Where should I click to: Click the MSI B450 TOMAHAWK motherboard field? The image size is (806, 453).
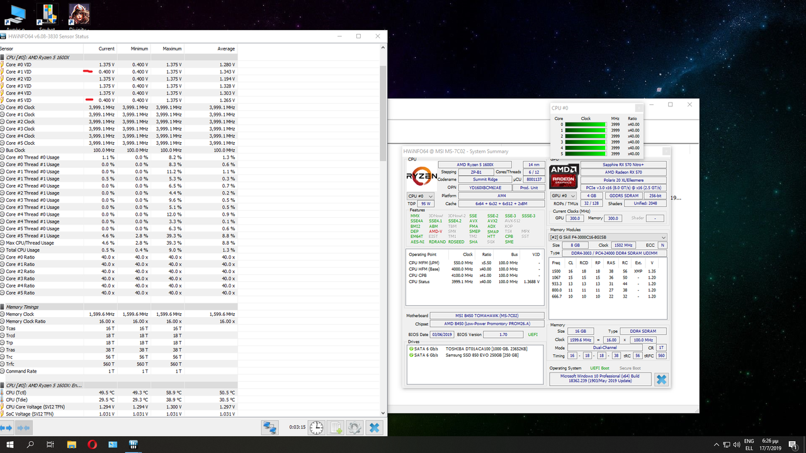point(487,316)
